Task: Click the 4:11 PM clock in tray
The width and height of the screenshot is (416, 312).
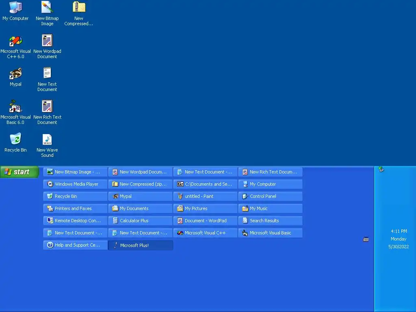Action: pos(399,231)
